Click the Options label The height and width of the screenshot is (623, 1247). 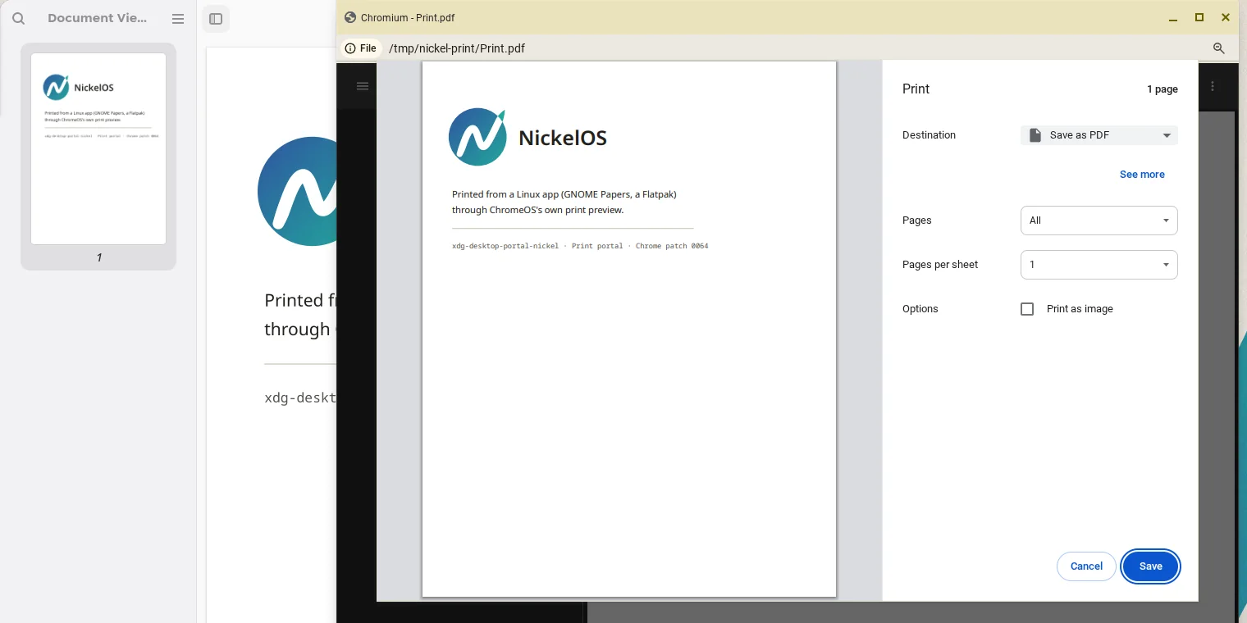click(920, 309)
